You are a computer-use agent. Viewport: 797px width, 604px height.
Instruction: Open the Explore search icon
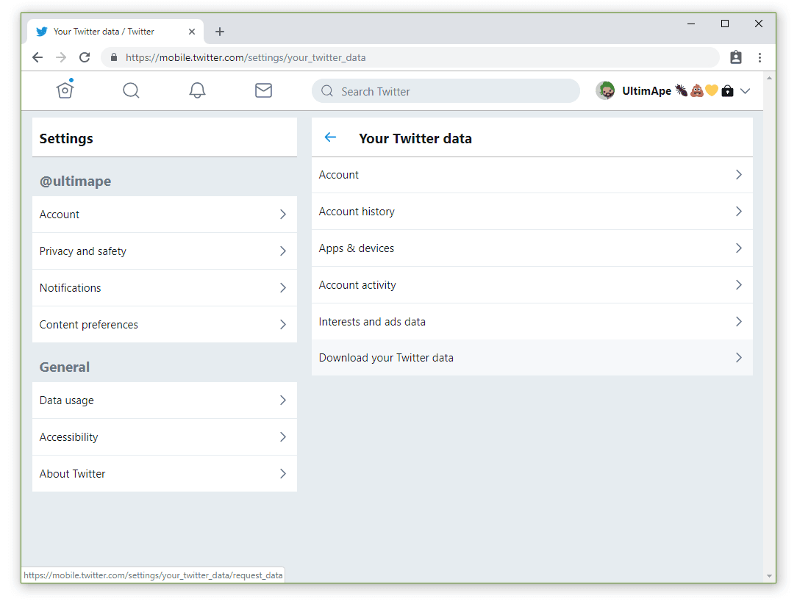click(131, 90)
